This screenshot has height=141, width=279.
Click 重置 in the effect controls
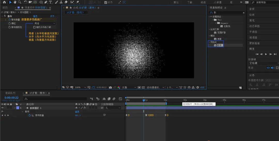(35, 16)
